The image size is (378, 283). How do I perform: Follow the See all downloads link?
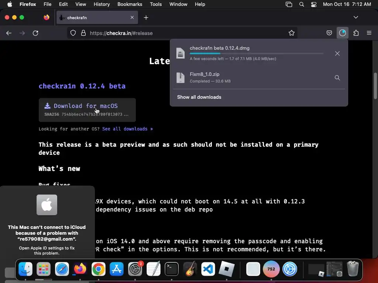127,129
